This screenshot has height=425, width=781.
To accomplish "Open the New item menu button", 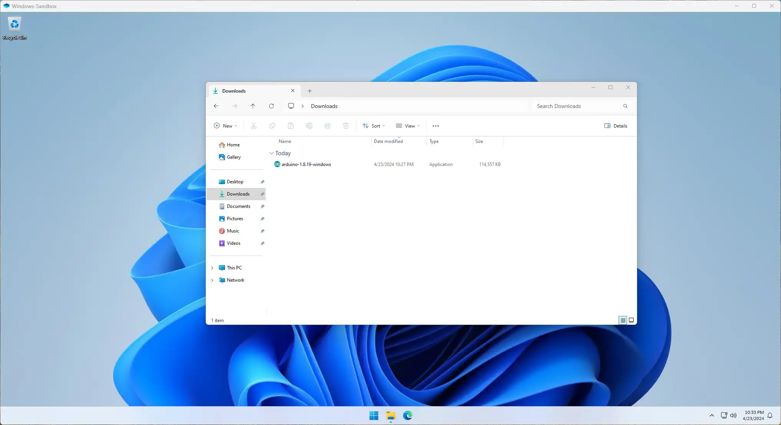I will (x=225, y=126).
